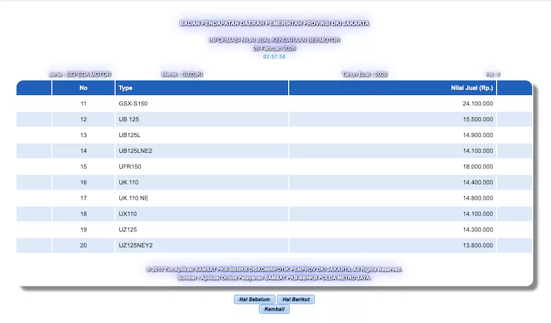Click the UB 125 type entry

click(129, 119)
